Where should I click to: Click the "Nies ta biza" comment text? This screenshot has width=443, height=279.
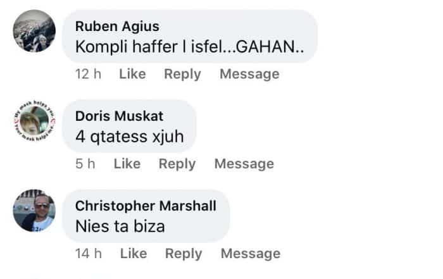pos(120,225)
